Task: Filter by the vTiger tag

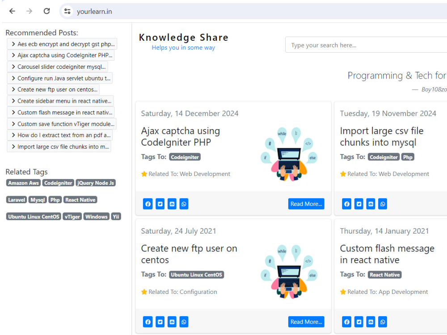Action: 72,217
